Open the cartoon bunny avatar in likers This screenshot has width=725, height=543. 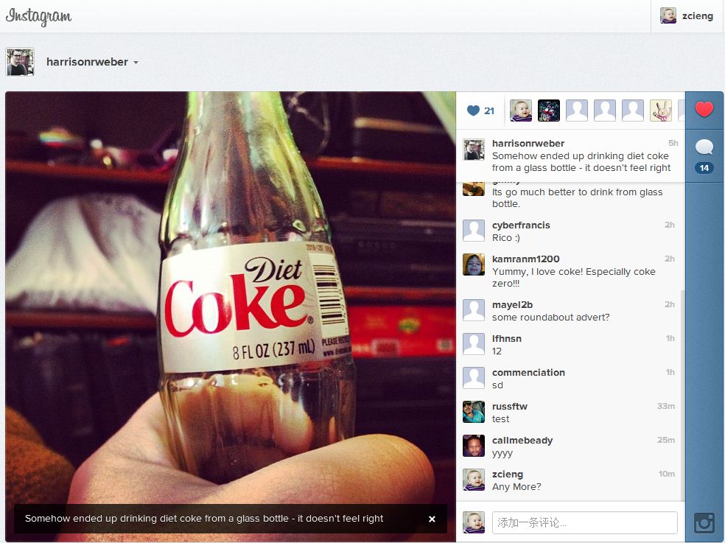(x=661, y=111)
